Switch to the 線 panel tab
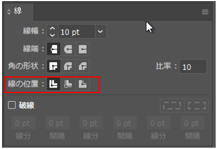Image resolution: width=217 pixels, height=149 pixels. (18, 11)
